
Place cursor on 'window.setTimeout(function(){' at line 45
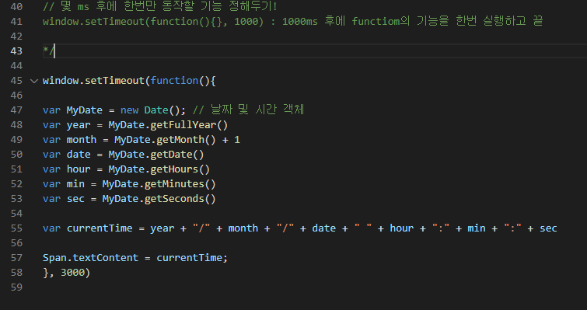pyautogui.click(x=129, y=80)
